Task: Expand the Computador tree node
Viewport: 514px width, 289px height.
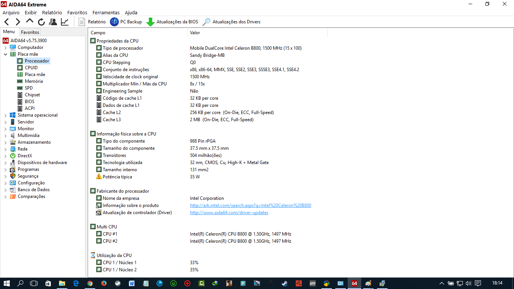Action: click(6, 47)
